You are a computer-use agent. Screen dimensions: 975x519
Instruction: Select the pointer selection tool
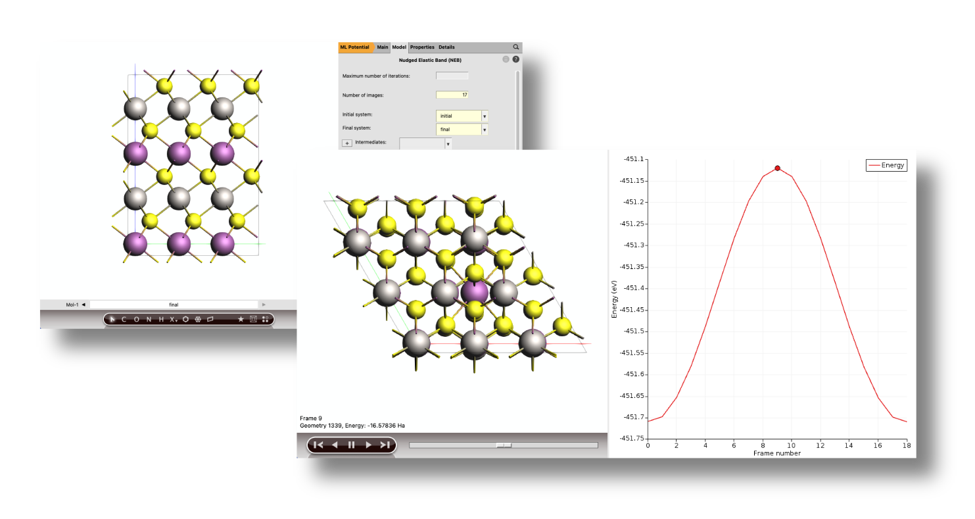click(112, 320)
